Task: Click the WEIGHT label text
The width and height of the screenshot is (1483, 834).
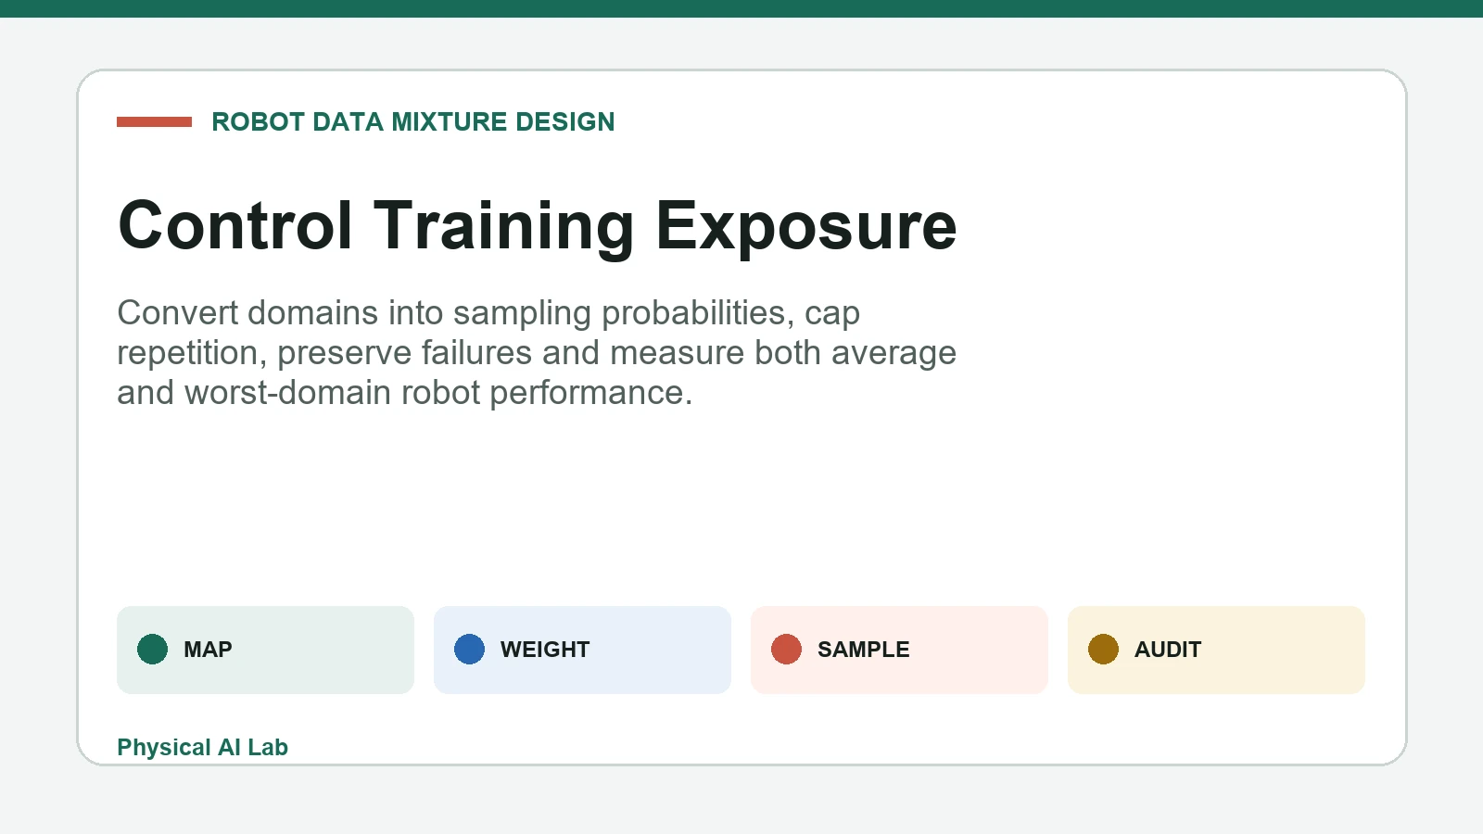Action: point(545,650)
